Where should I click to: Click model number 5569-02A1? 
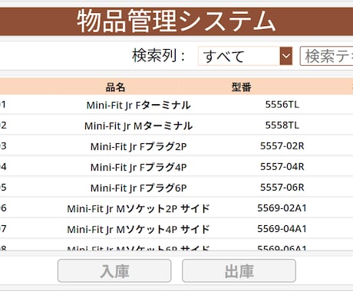282,208
